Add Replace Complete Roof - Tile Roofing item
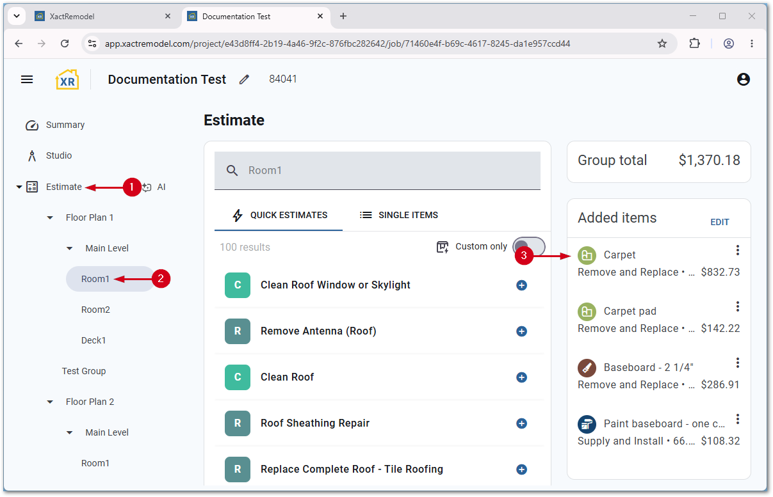Viewport: 773px width, 497px height. 521,469
